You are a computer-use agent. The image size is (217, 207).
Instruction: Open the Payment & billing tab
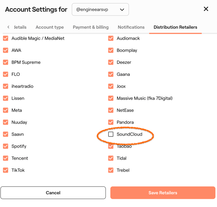pyautogui.click(x=91, y=27)
